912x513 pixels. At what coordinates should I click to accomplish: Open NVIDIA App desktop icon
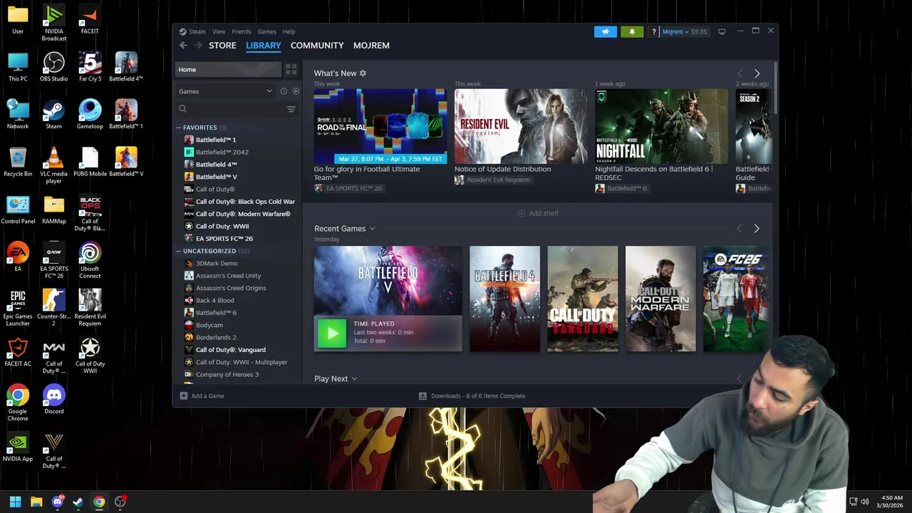pyautogui.click(x=18, y=447)
